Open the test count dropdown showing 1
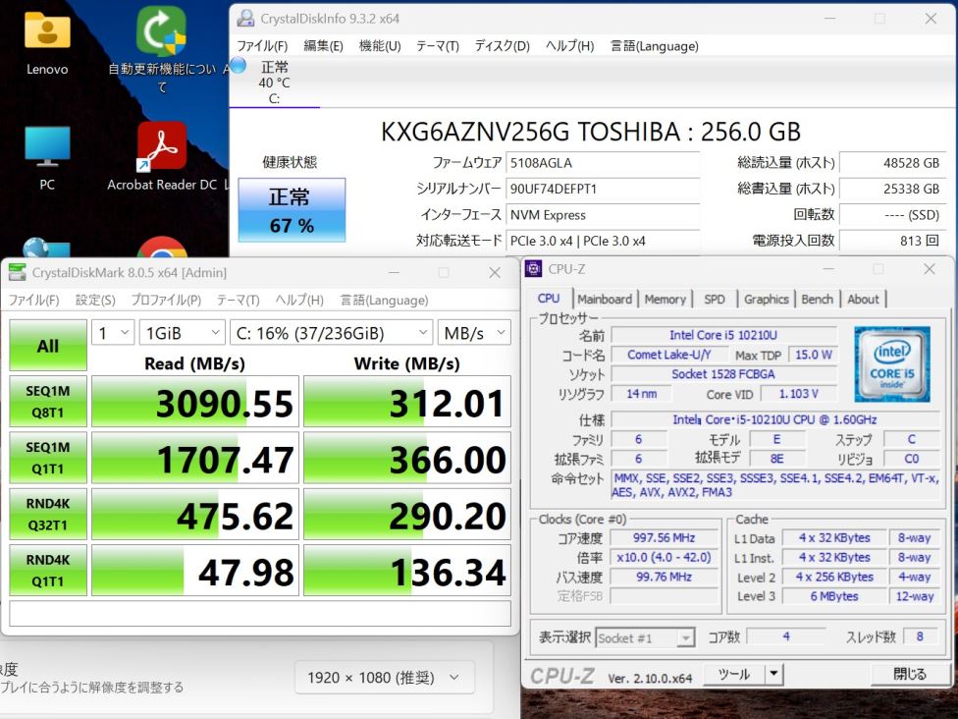This screenshot has height=719, width=958. [x=113, y=333]
